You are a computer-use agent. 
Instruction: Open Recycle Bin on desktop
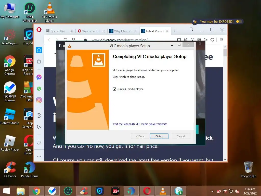click(x=248, y=169)
